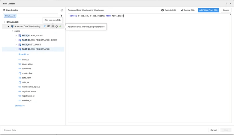Click Format SQL
234x135 pixels.
(188, 10)
